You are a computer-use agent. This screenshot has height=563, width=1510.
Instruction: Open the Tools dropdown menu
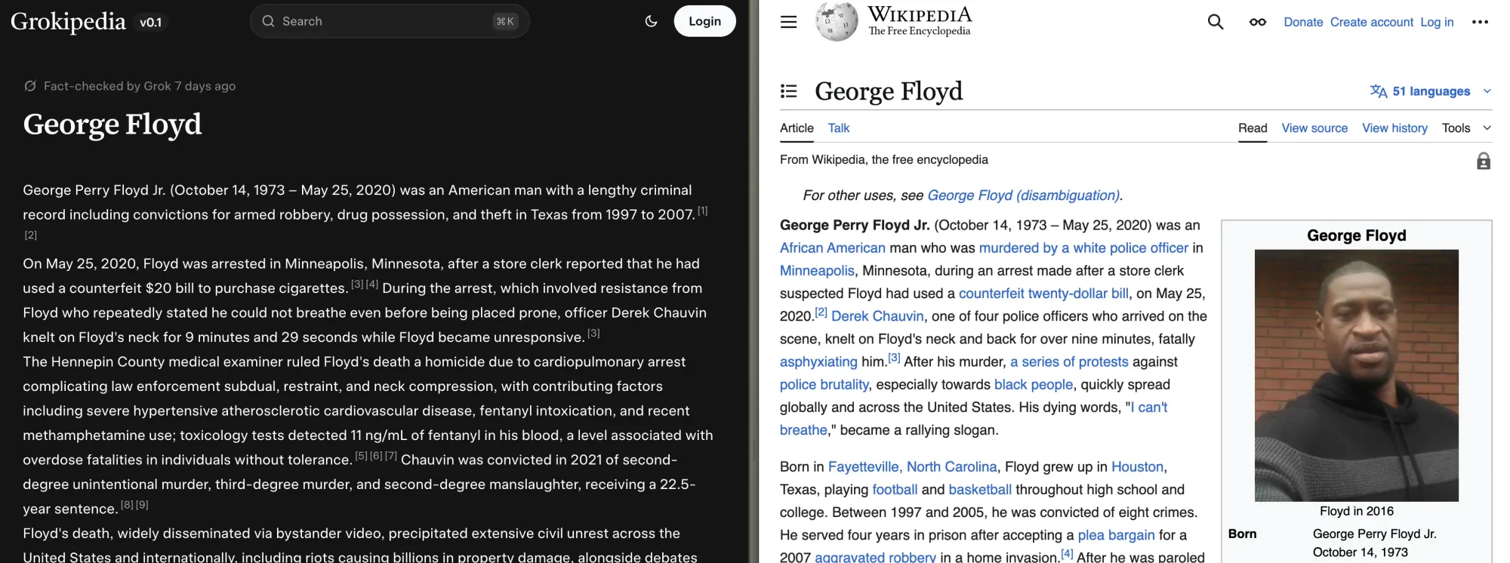coord(1465,128)
